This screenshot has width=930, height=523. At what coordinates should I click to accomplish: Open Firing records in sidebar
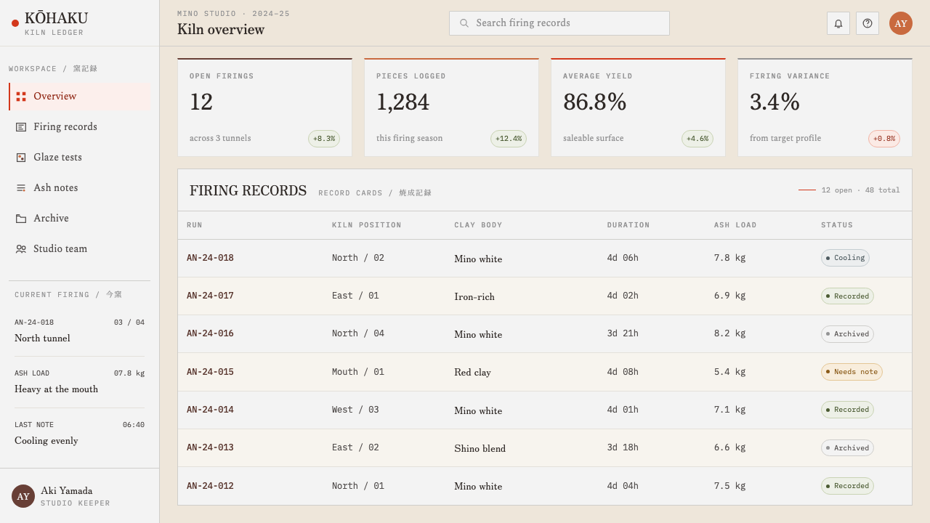(x=80, y=127)
